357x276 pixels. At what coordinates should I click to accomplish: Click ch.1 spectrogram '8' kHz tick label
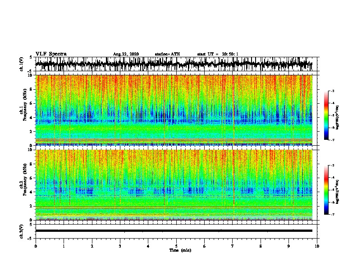32,89
